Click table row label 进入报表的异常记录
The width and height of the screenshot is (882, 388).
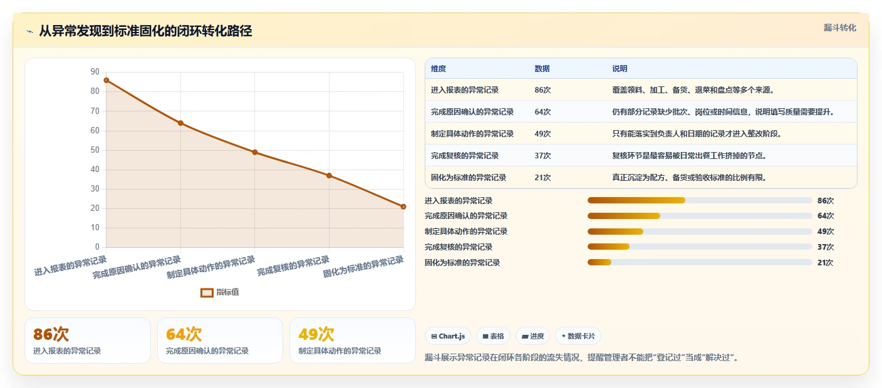point(465,90)
